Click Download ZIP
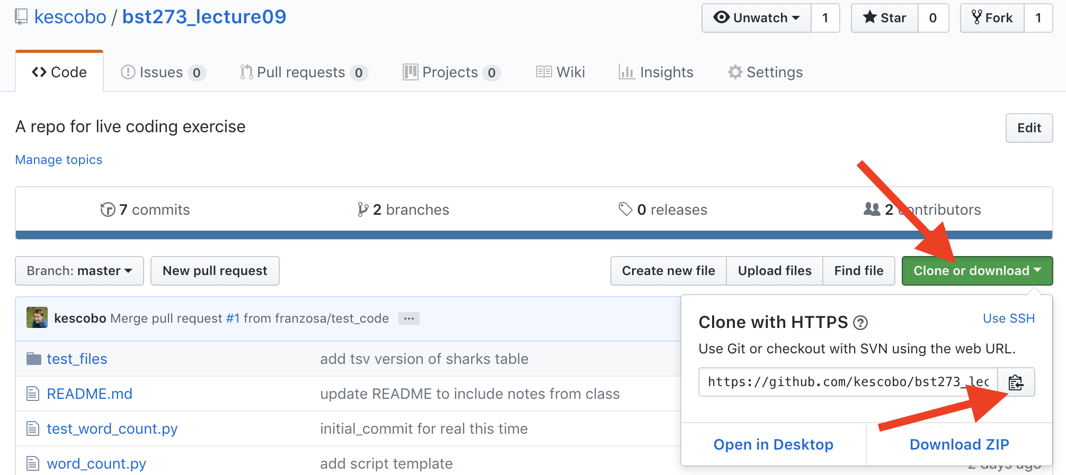Image resolution: width=1066 pixels, height=475 pixels. tap(960, 445)
